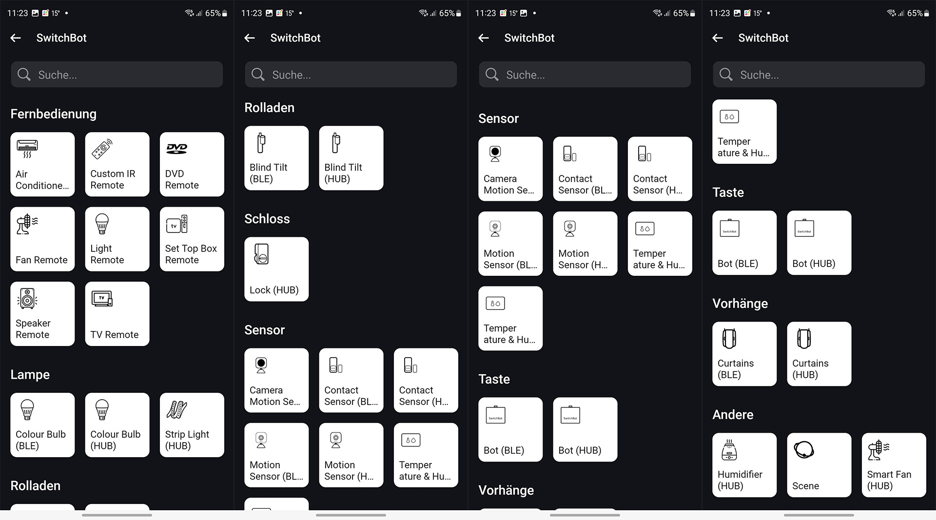The height and width of the screenshot is (520, 936).
Task: Pick Contact Sensor (HUB) on second screen
Action: 426,380
